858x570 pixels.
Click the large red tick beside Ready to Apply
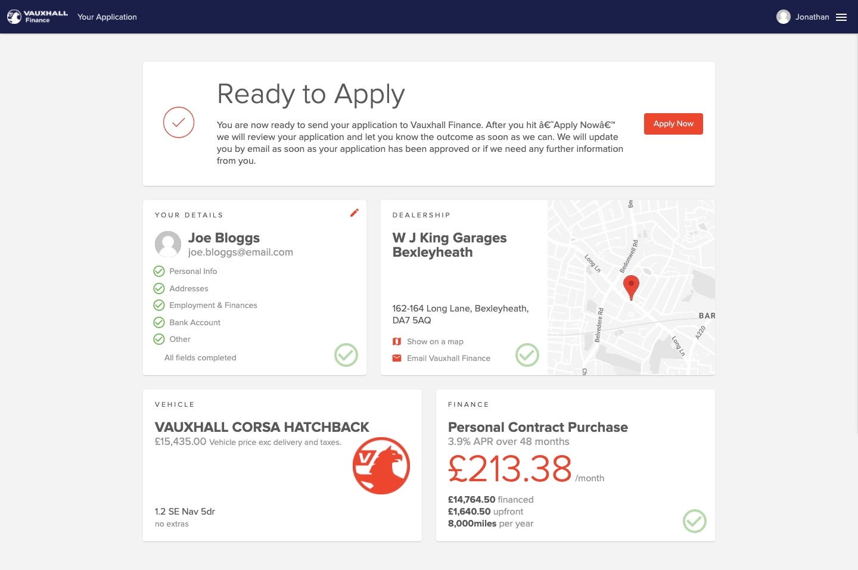(179, 123)
